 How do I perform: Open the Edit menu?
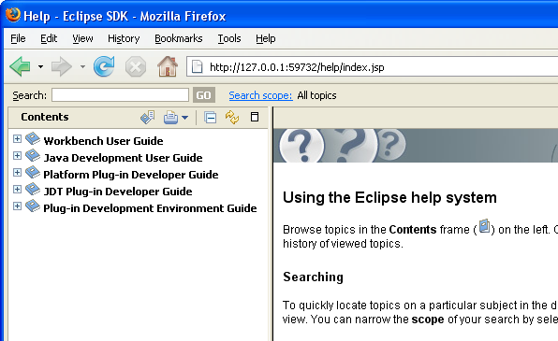[x=49, y=38]
